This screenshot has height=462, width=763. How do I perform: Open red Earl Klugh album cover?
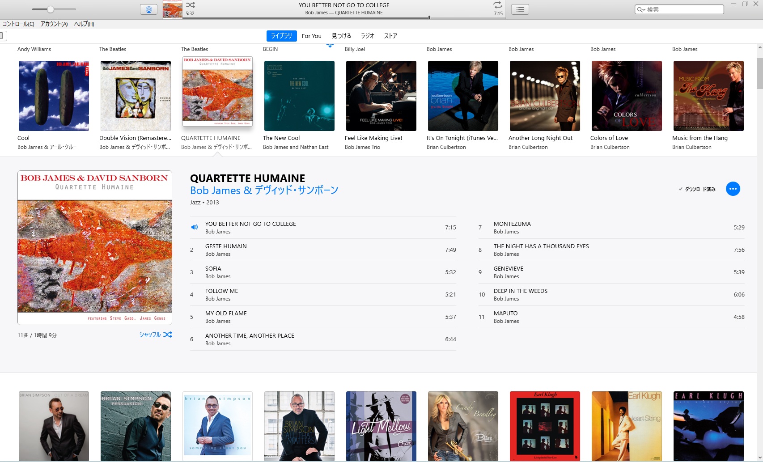pyautogui.click(x=545, y=426)
